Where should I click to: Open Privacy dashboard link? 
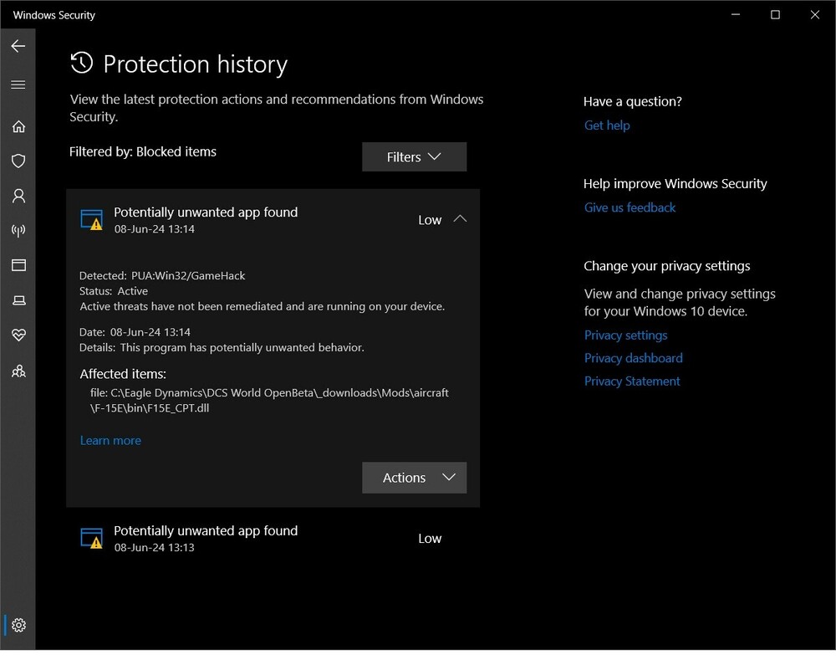click(x=633, y=358)
